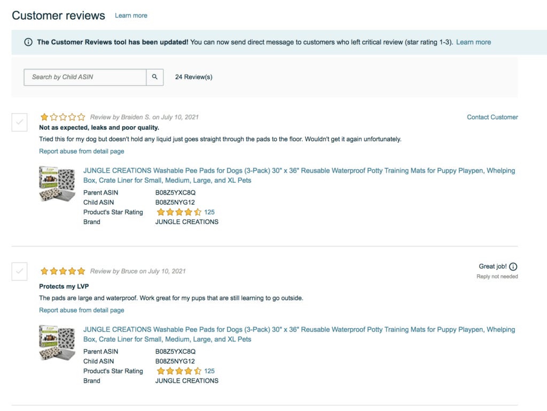Click the search magnifier icon next to ASIN field
The image size is (547, 411).
tap(154, 77)
